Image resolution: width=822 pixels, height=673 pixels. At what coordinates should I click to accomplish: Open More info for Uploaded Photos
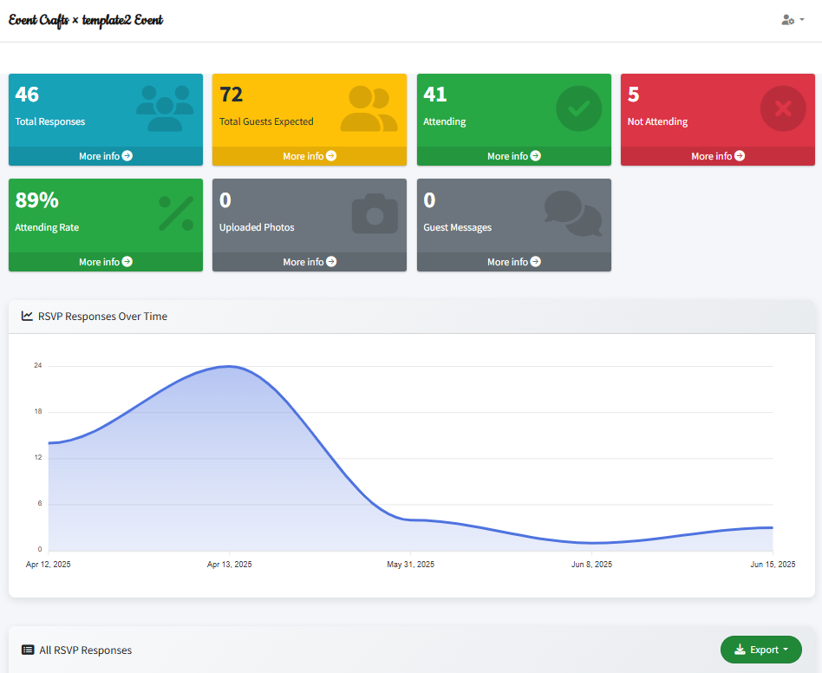tap(310, 262)
